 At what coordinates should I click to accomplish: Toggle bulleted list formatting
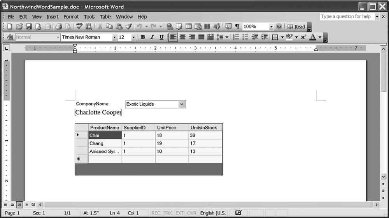pyautogui.click(x=245, y=37)
